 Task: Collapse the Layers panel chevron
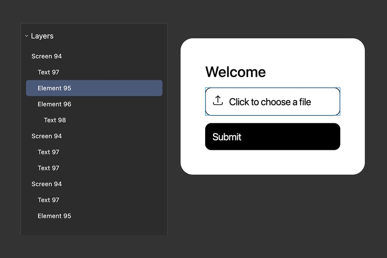pyautogui.click(x=26, y=36)
